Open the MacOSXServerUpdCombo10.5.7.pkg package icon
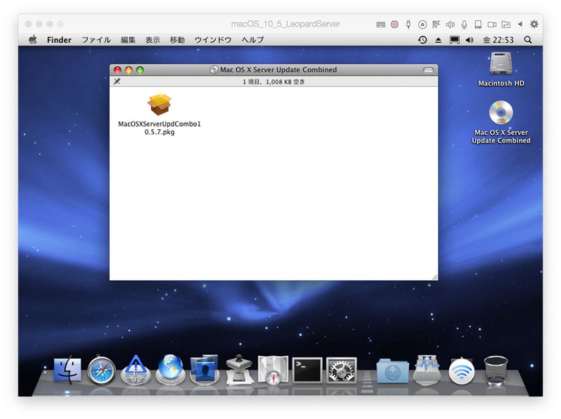Viewport: 561px width, 419px height. (x=159, y=105)
